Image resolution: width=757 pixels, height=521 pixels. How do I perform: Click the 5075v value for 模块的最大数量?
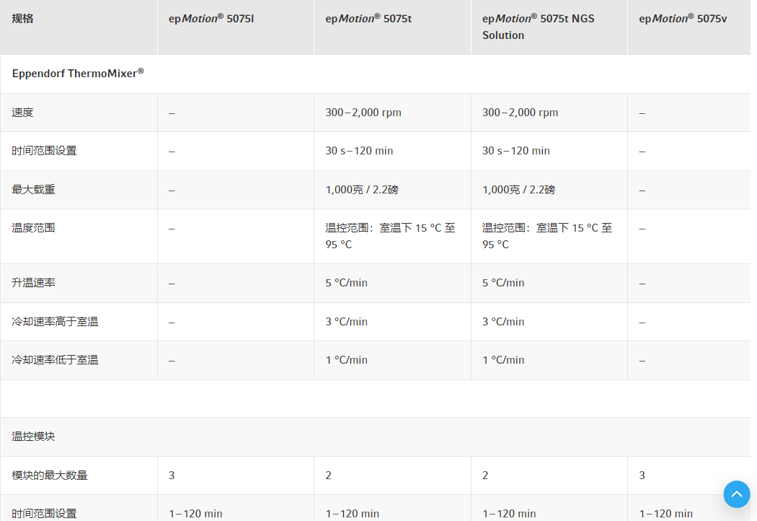tap(642, 476)
